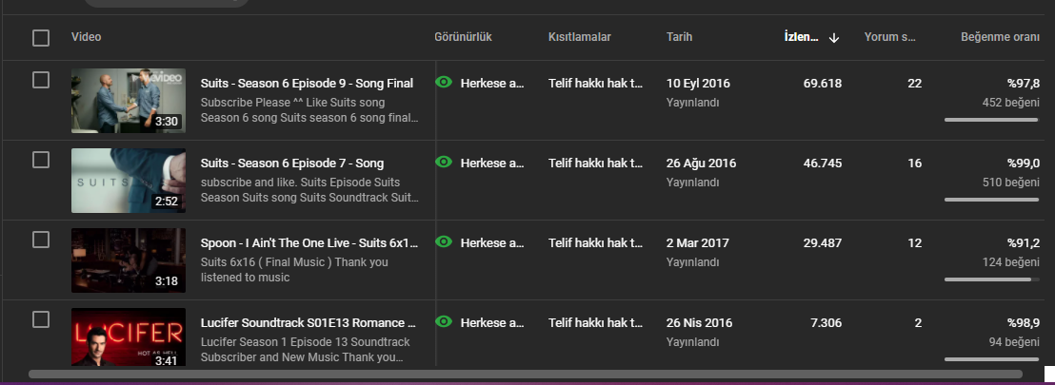Viewport: 1055px width, 385px height.
Task: Open the Suits - Season 6 Episode 9 title link
Action: click(307, 84)
